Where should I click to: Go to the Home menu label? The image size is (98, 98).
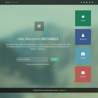click(83, 21)
